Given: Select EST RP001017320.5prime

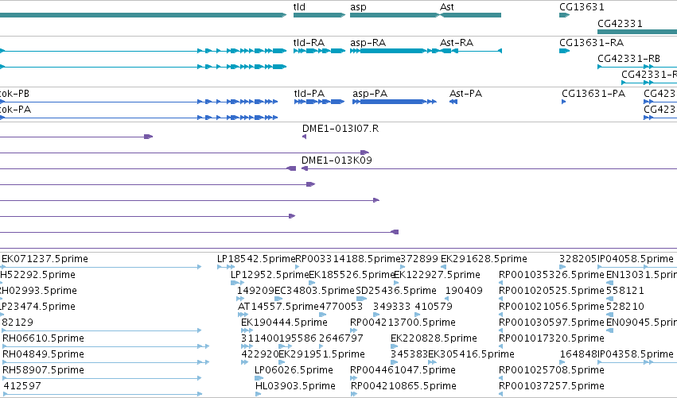Looking at the screenshot, I should pyautogui.click(x=551, y=338).
